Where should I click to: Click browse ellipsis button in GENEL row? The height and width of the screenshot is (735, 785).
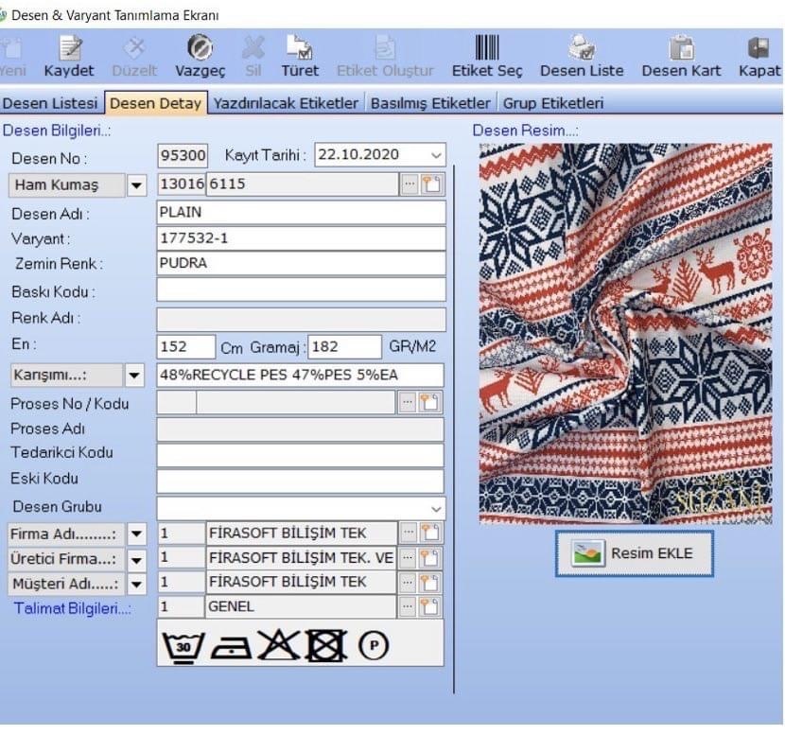pyautogui.click(x=409, y=607)
